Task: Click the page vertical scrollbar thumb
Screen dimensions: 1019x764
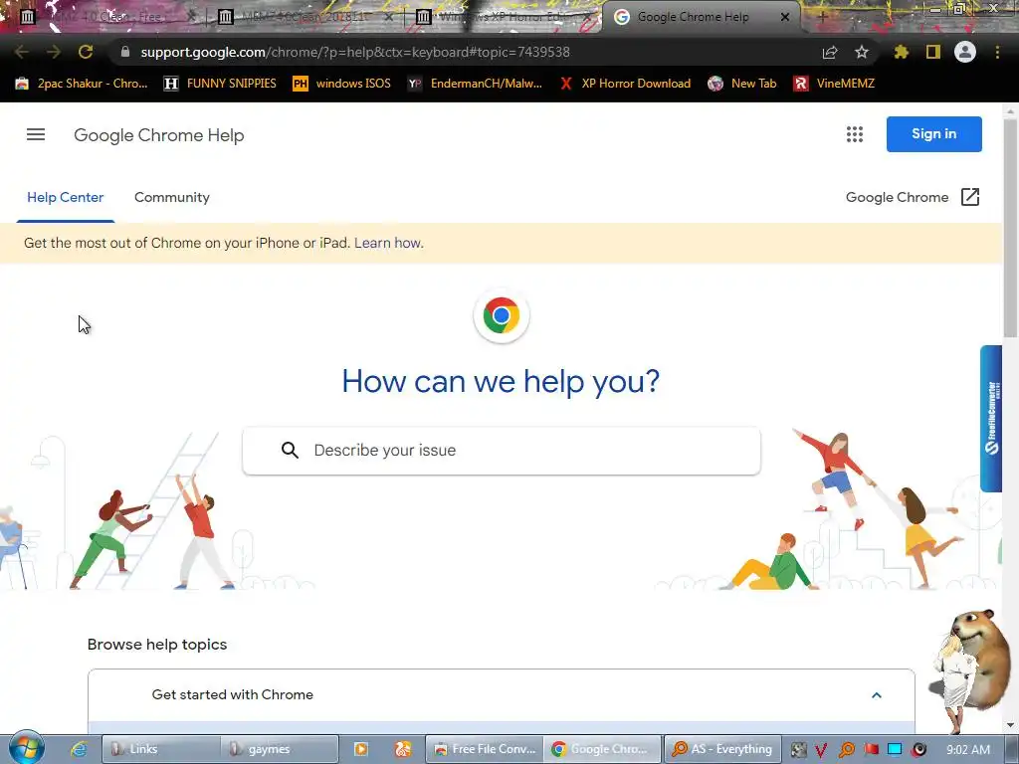Action: pos(1010,228)
